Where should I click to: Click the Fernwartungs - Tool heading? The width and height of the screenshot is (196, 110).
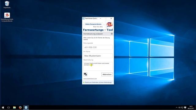pos(98,30)
